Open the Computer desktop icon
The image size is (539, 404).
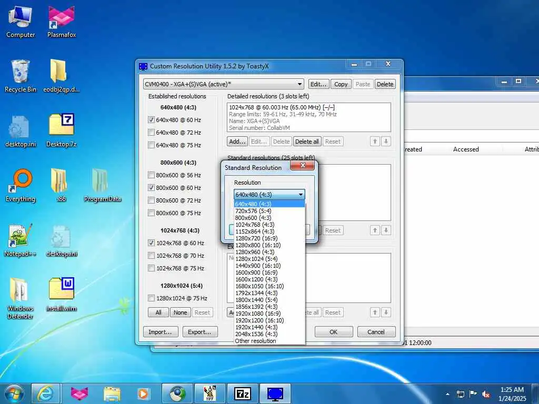[21, 21]
